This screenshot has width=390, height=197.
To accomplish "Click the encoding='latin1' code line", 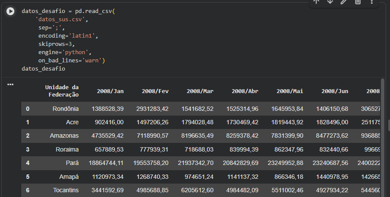I will pos(67,36).
